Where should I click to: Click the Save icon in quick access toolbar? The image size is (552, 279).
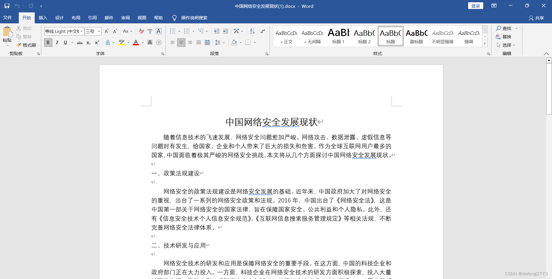pos(7,6)
